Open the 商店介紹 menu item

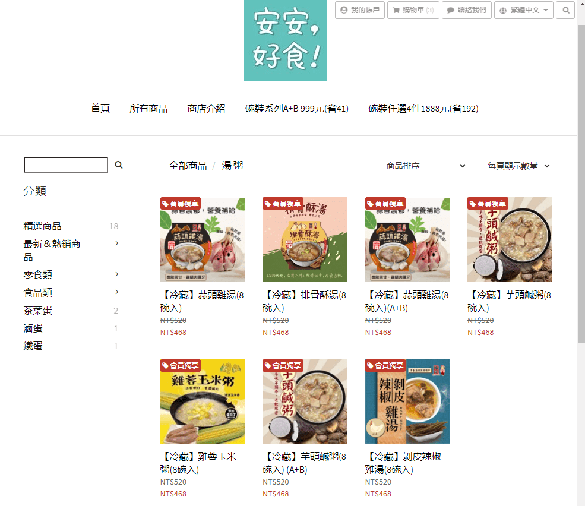(x=206, y=109)
